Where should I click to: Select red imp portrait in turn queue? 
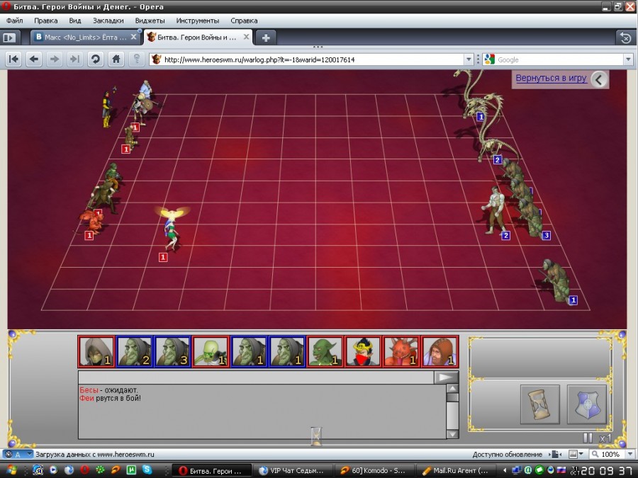pyautogui.click(x=402, y=351)
